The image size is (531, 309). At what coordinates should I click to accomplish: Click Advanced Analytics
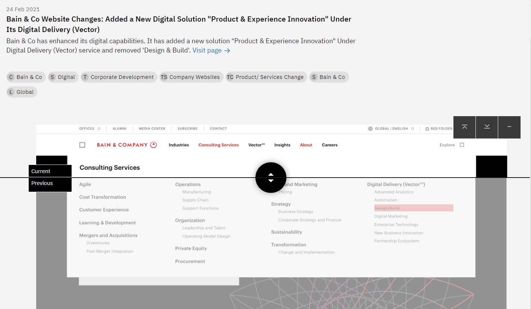click(394, 192)
